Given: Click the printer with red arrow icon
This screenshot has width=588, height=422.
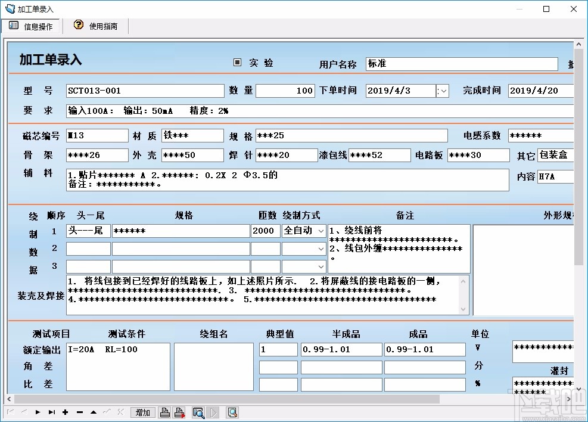Looking at the screenshot, I should point(180,412).
